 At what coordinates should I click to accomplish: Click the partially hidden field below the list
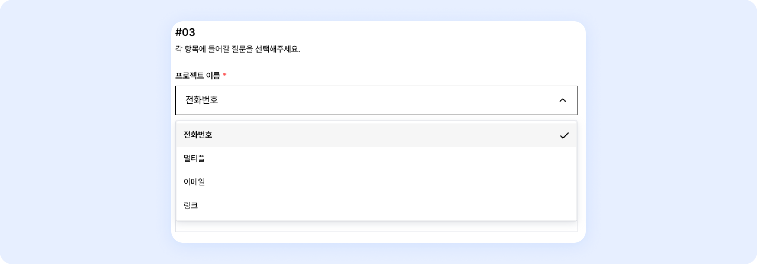tap(376, 226)
